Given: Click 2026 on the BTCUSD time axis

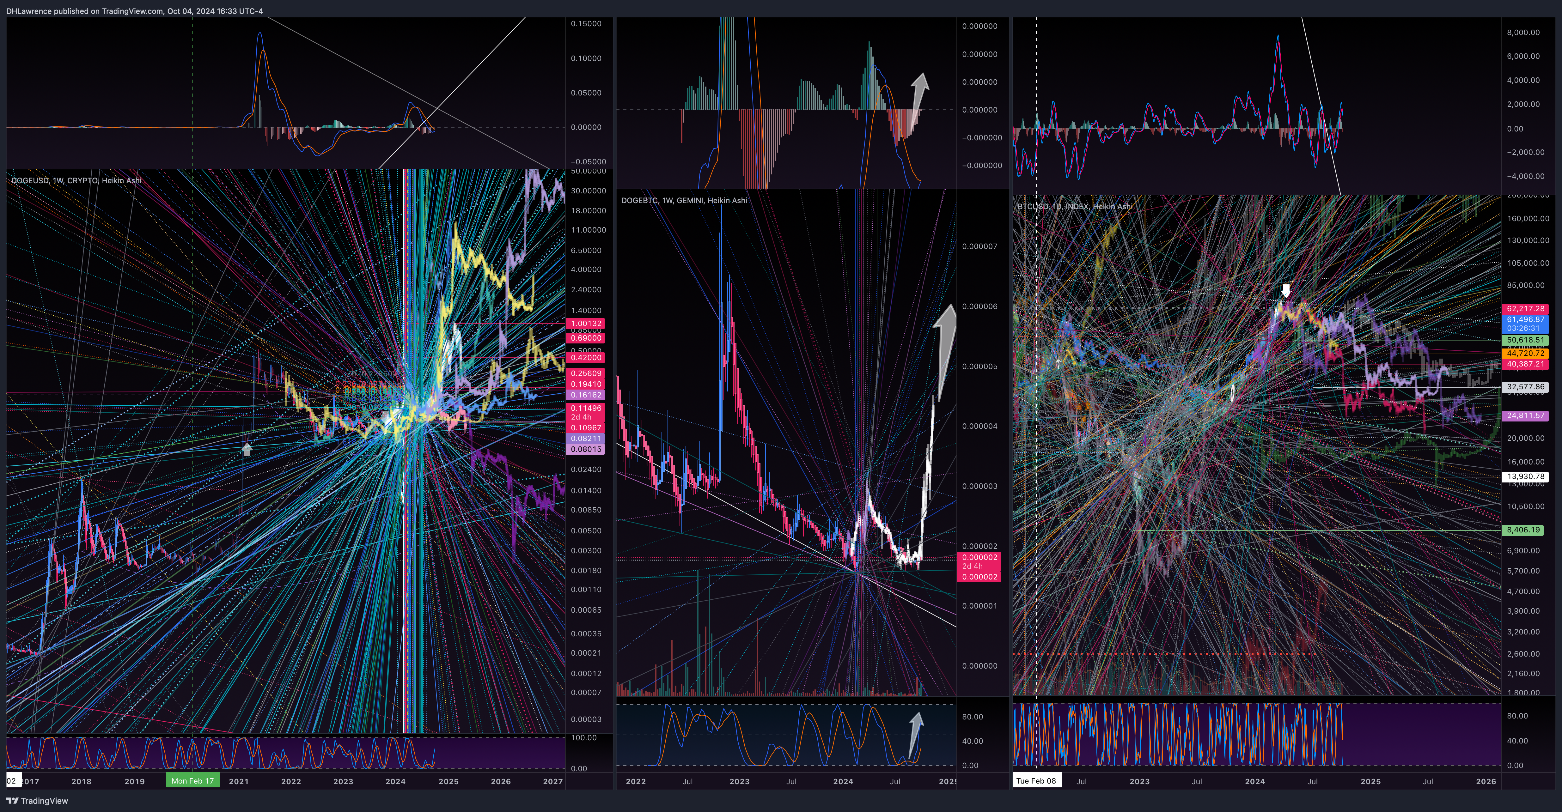Looking at the screenshot, I should tap(1486, 782).
